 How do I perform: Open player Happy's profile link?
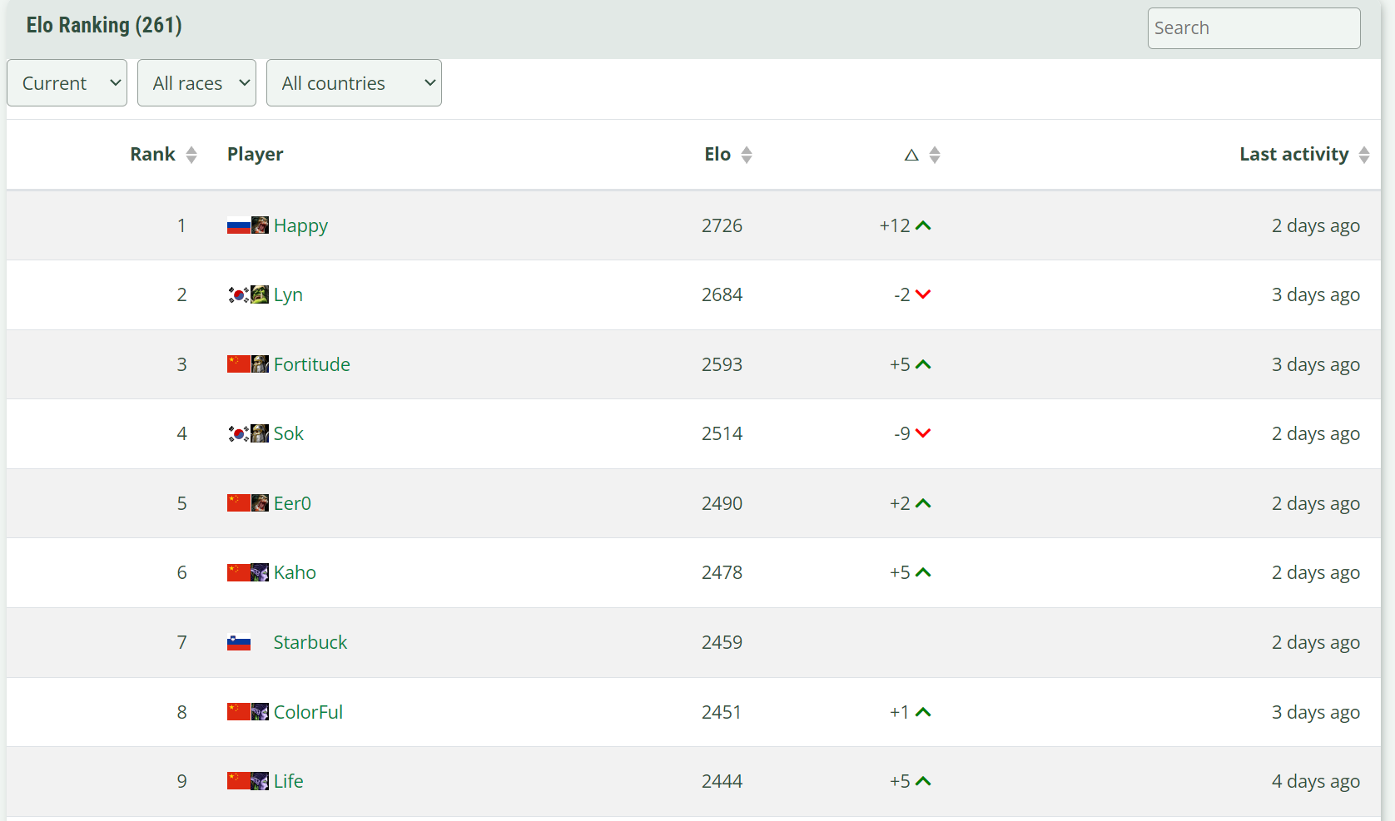pyautogui.click(x=300, y=225)
